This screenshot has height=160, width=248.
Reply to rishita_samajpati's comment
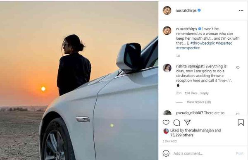pos(204,93)
